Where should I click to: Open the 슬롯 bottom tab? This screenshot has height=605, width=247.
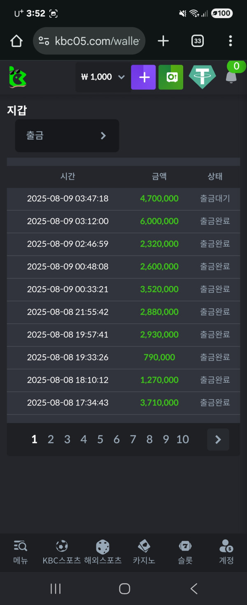[185, 552]
